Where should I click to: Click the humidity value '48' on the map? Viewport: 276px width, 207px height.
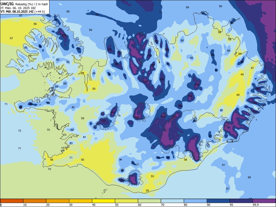click(x=238, y=95)
